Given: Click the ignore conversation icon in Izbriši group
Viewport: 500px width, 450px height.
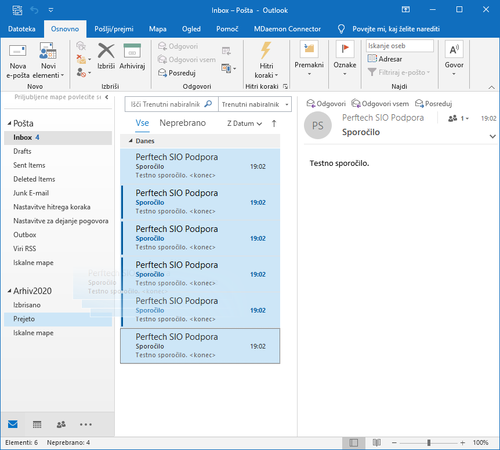Looking at the screenshot, I should [x=81, y=46].
